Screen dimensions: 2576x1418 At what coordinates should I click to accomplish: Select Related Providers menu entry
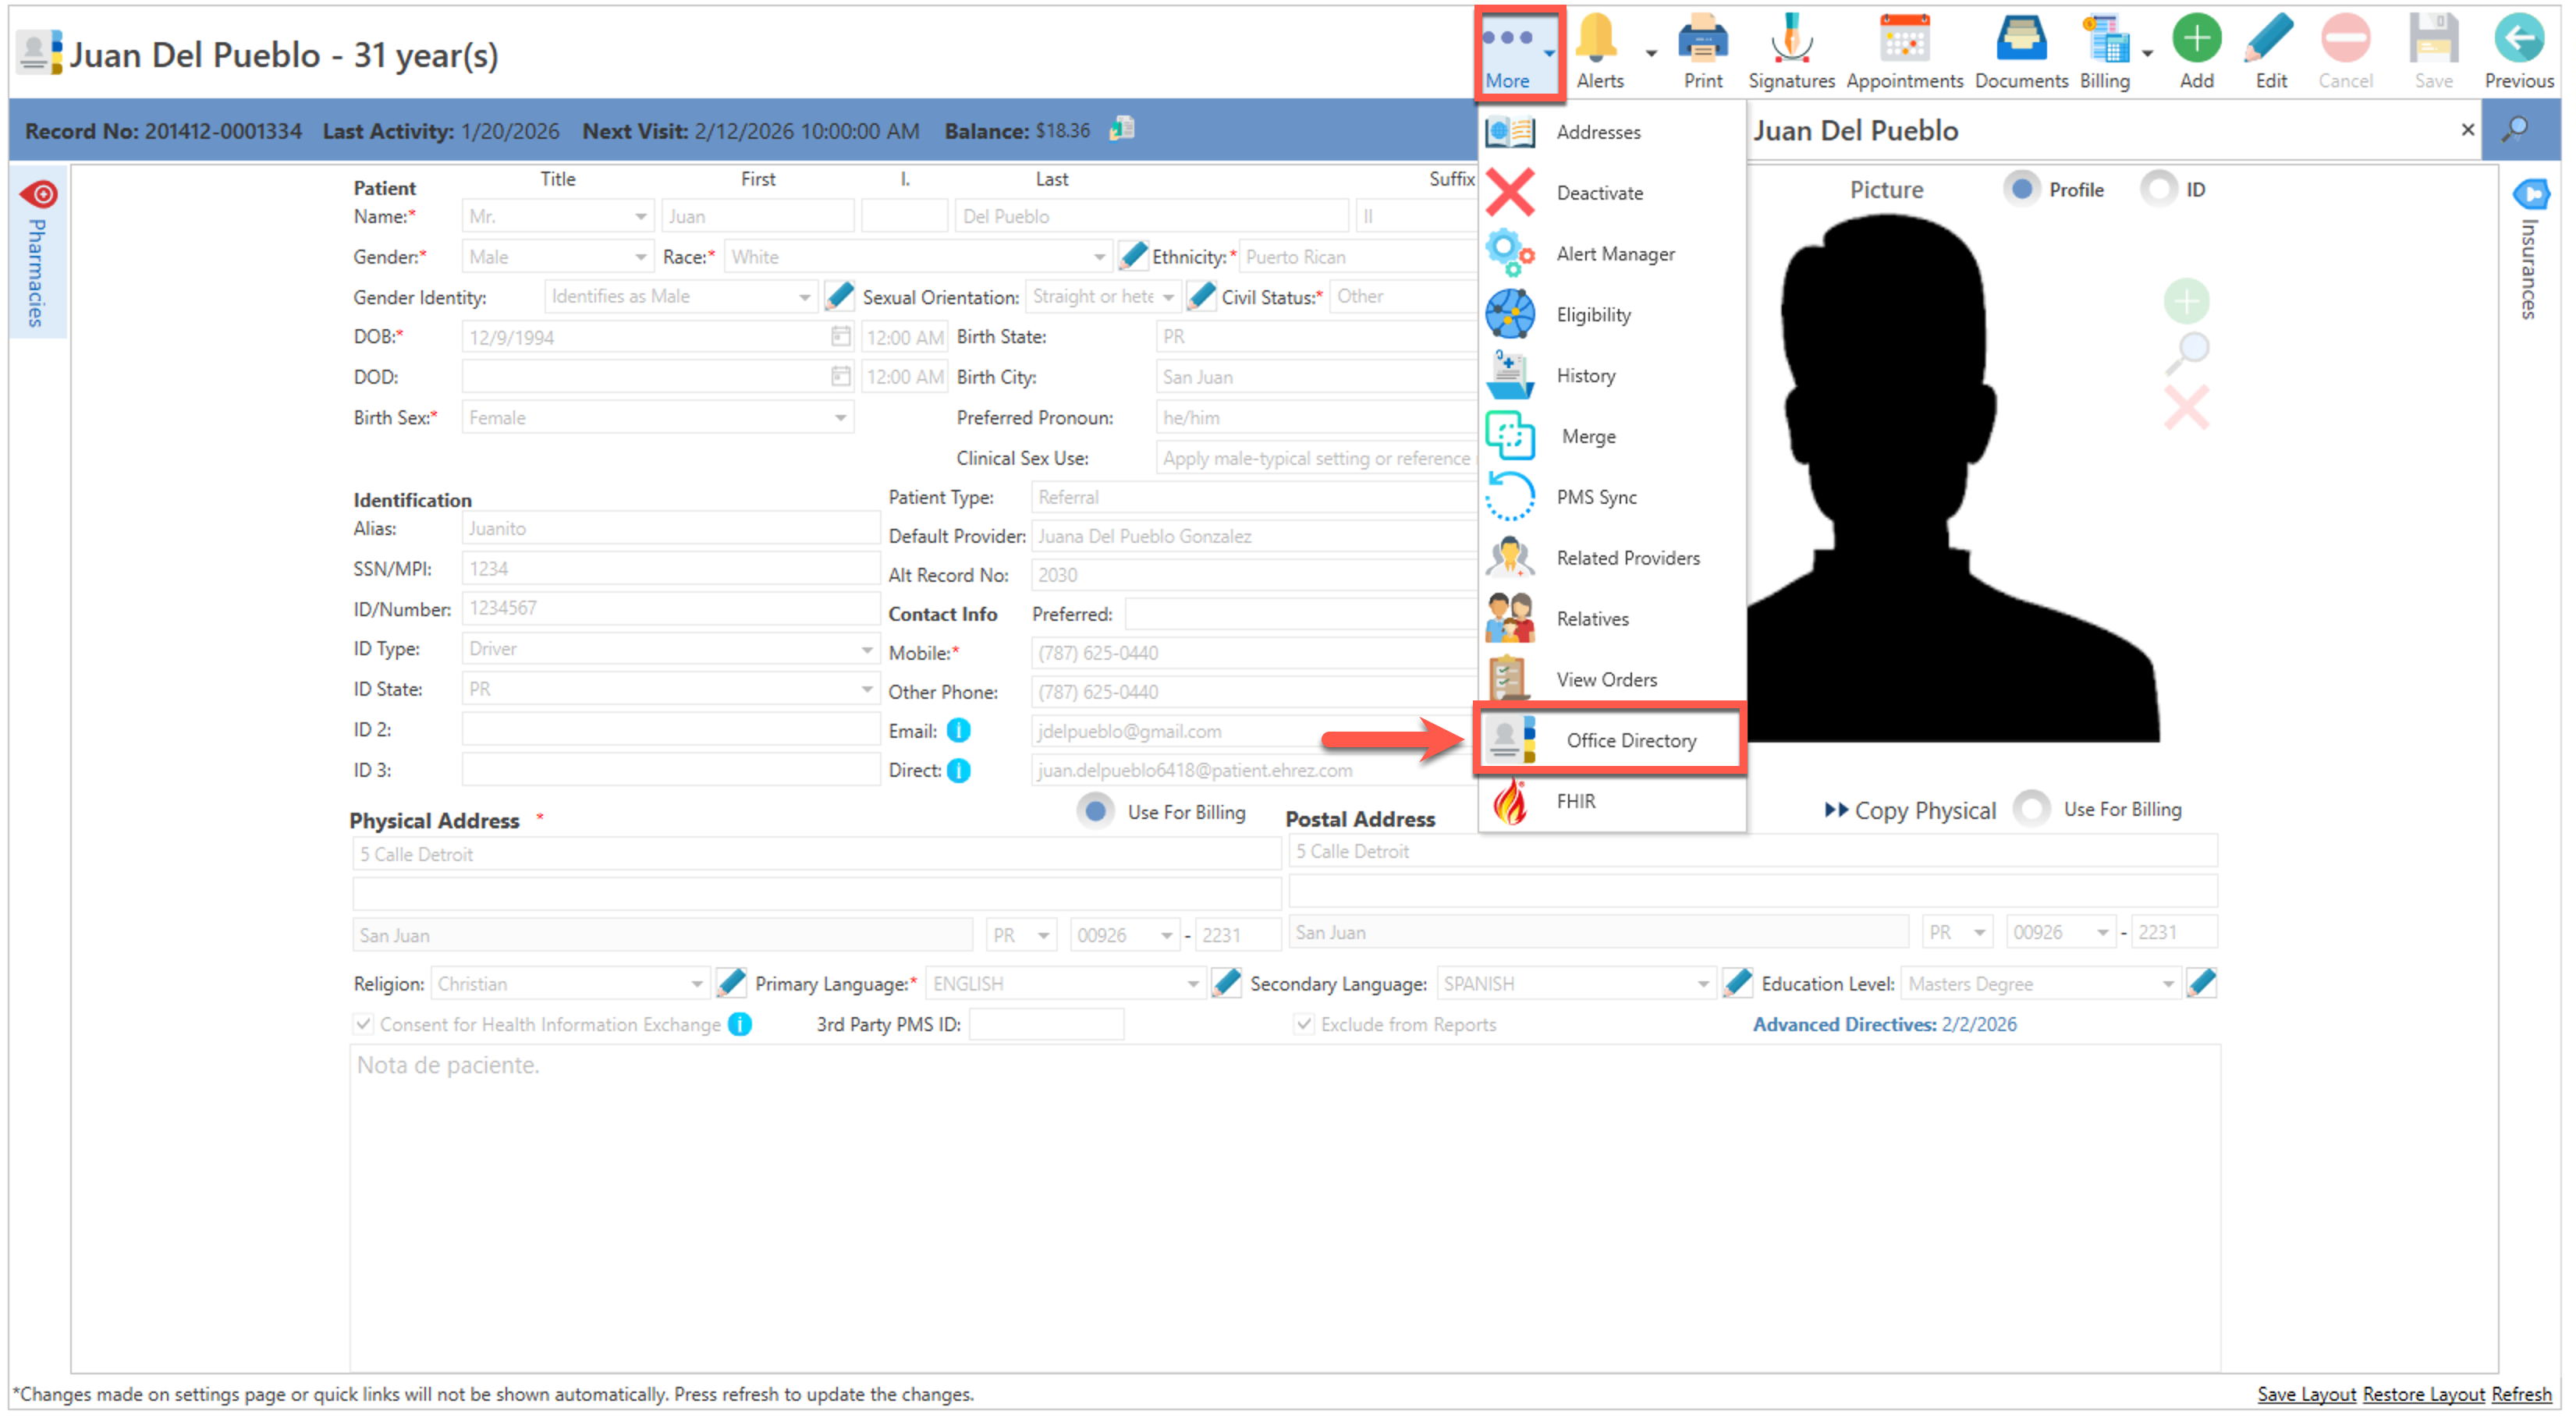tap(1627, 558)
